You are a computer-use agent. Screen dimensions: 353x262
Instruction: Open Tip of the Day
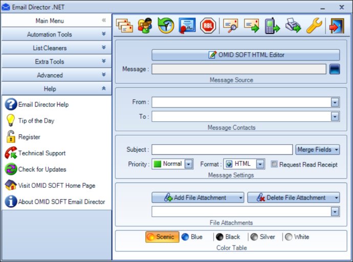pos(30,121)
